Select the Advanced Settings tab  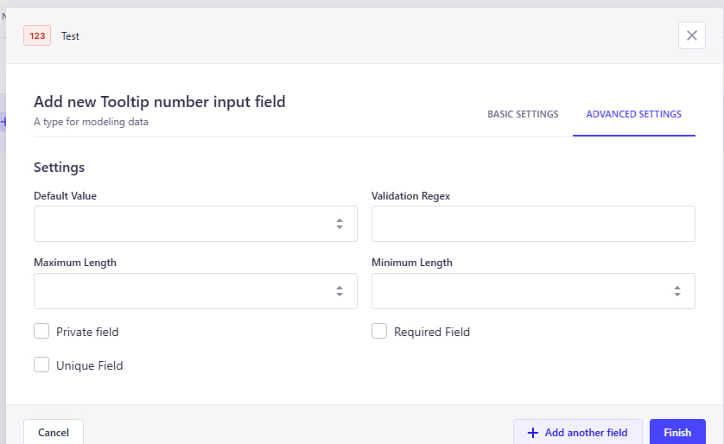point(633,114)
